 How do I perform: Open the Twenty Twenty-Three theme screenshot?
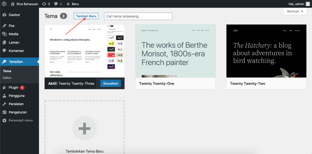[x=85, y=51]
